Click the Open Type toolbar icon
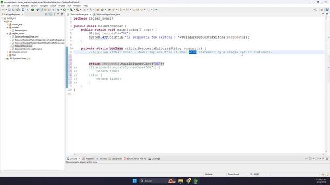Image resolution: width=330 pixels, height=185 pixels. 109,10
